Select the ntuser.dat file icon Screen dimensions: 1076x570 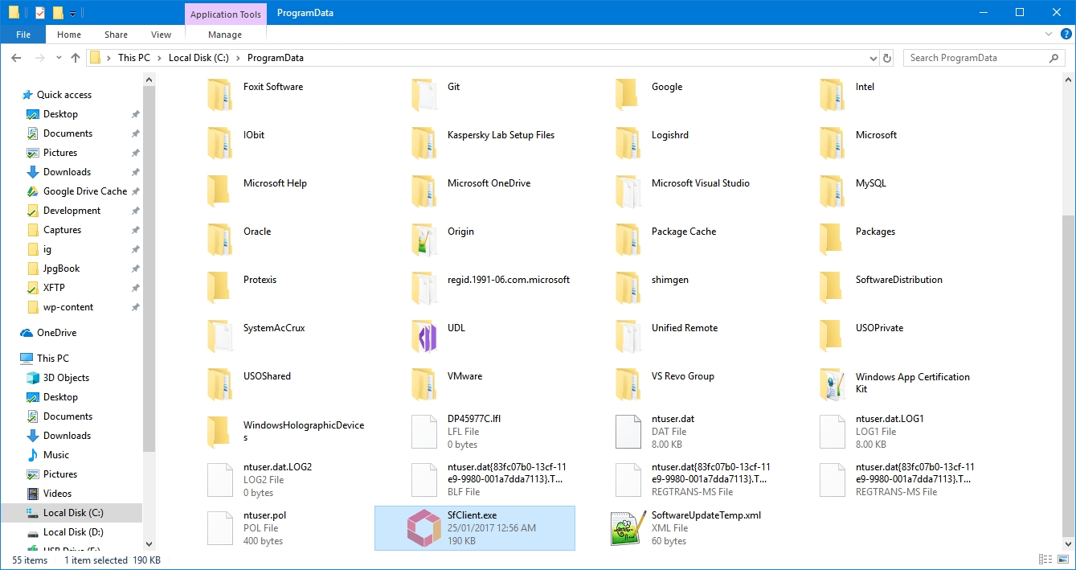pos(628,432)
